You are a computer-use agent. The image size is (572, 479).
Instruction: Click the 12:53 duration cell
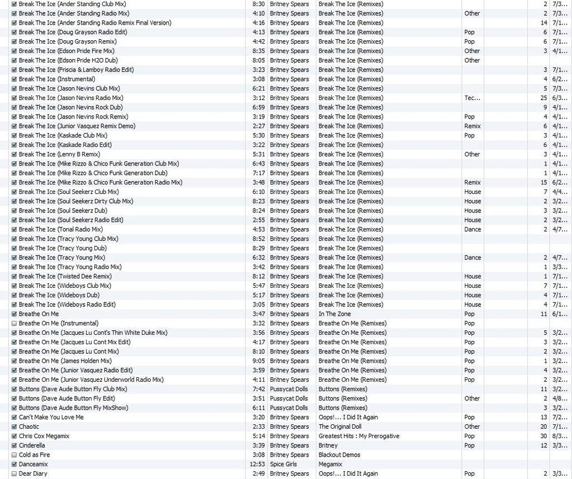(x=255, y=464)
